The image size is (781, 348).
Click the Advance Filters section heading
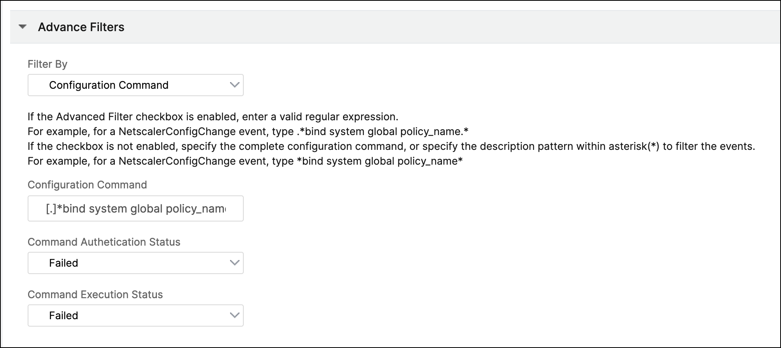[81, 27]
